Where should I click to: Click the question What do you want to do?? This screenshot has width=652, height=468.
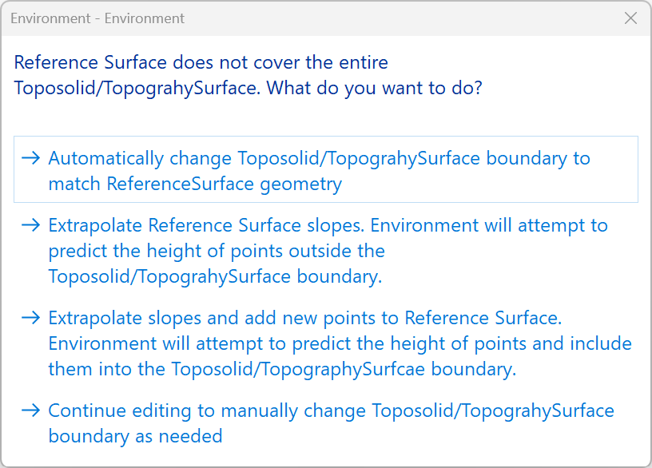[374, 88]
